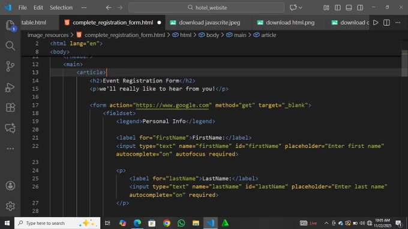
Task: Open the Chat view in activity bar
Action: tap(10, 128)
